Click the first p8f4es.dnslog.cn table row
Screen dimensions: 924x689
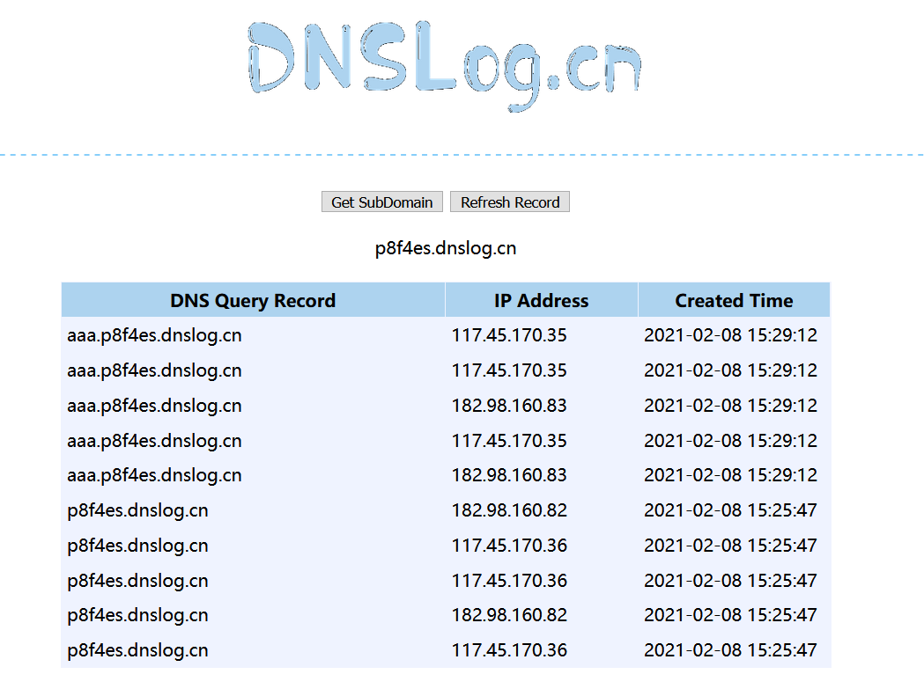[137, 510]
